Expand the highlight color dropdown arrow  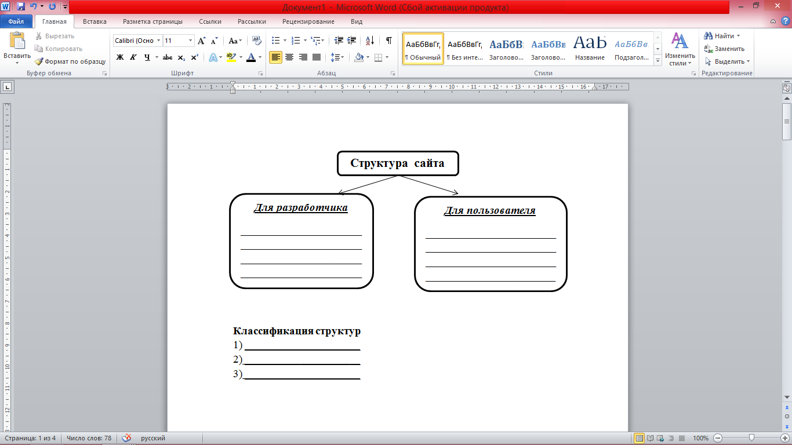coord(240,57)
